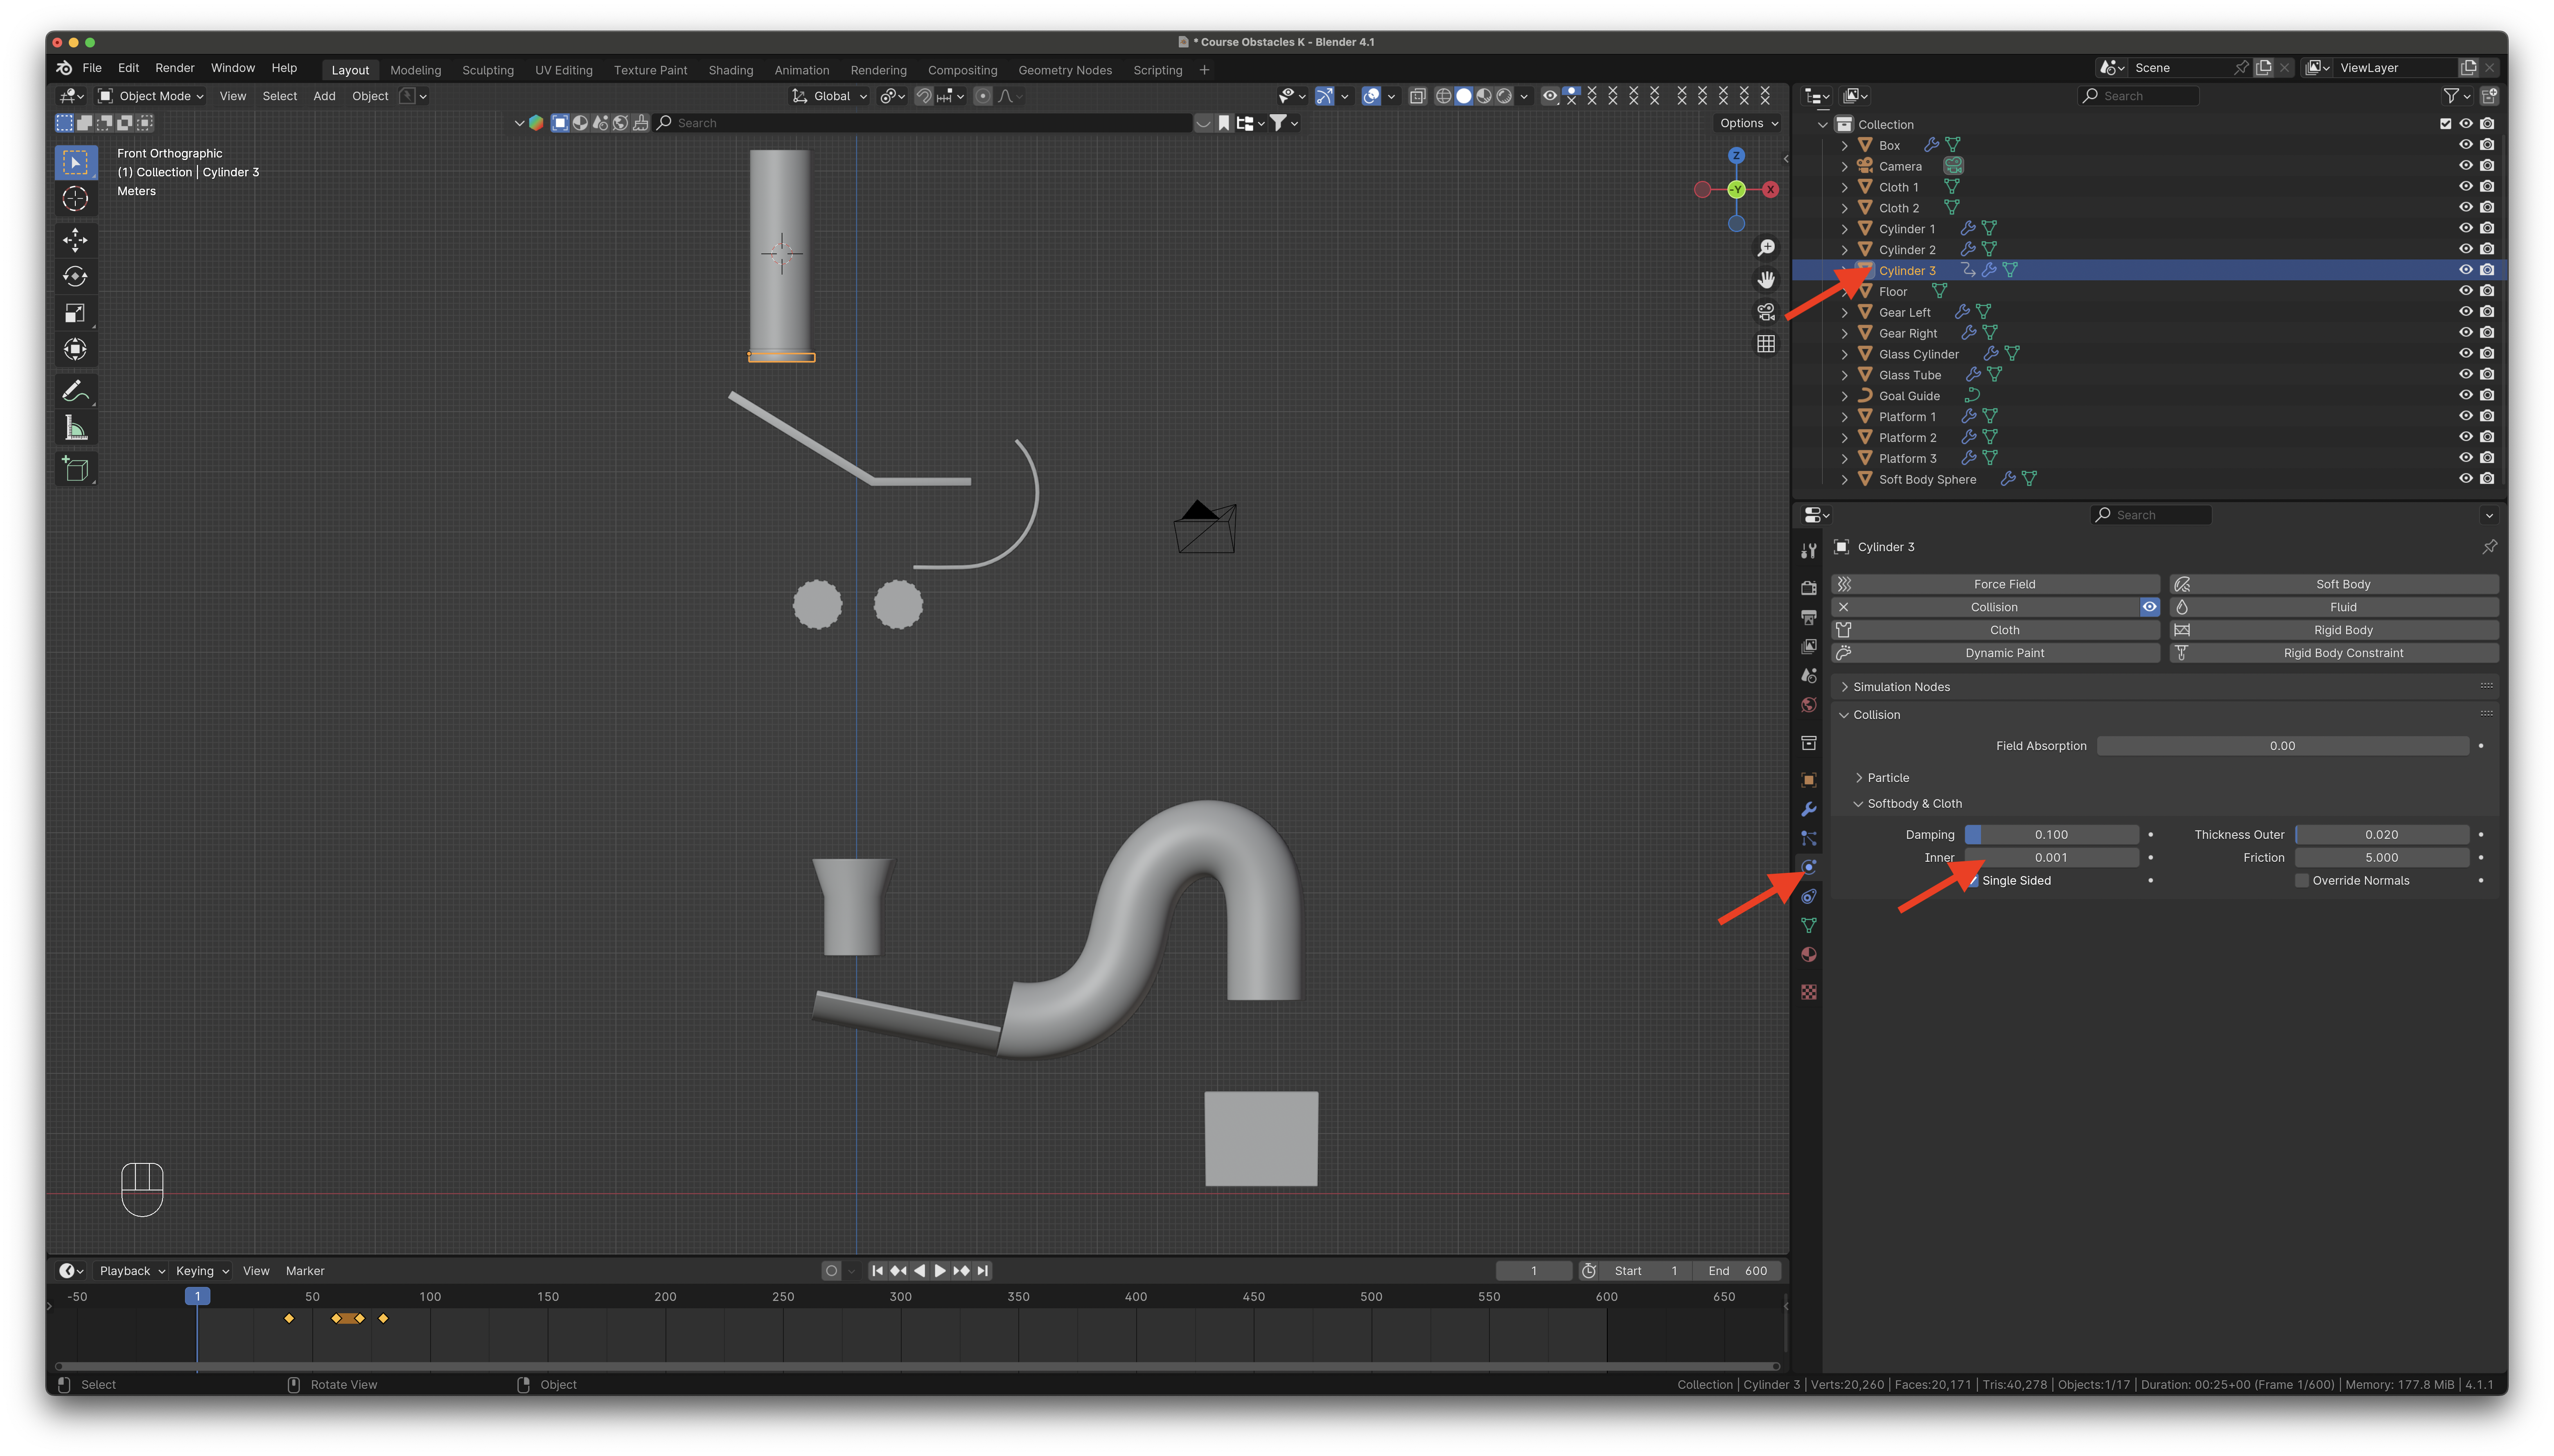Viewport: 2554px width, 1456px height.
Task: Open the World properties tab
Action: click(x=1808, y=705)
